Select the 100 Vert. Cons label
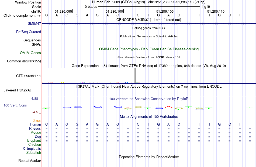Screen dimensions: 256x167 click(15, 105)
